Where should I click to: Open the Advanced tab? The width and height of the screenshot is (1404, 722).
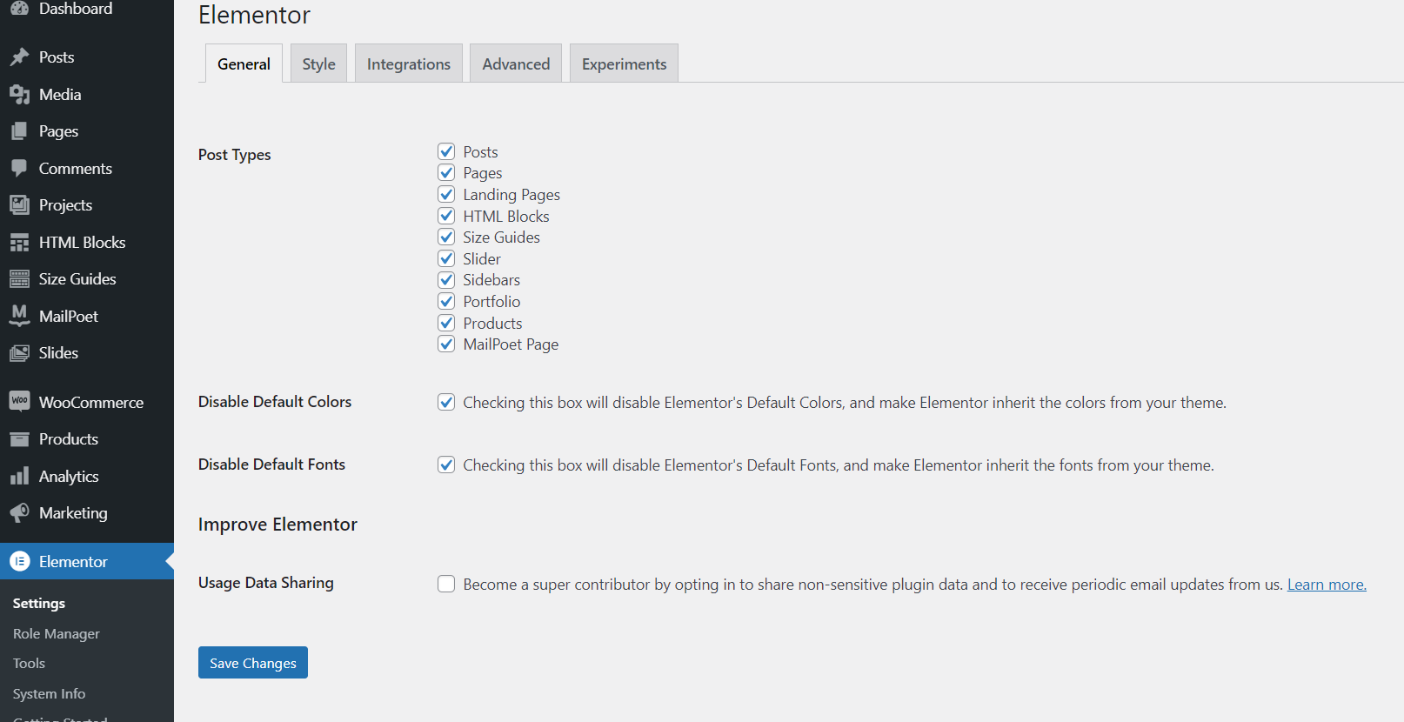tap(516, 64)
